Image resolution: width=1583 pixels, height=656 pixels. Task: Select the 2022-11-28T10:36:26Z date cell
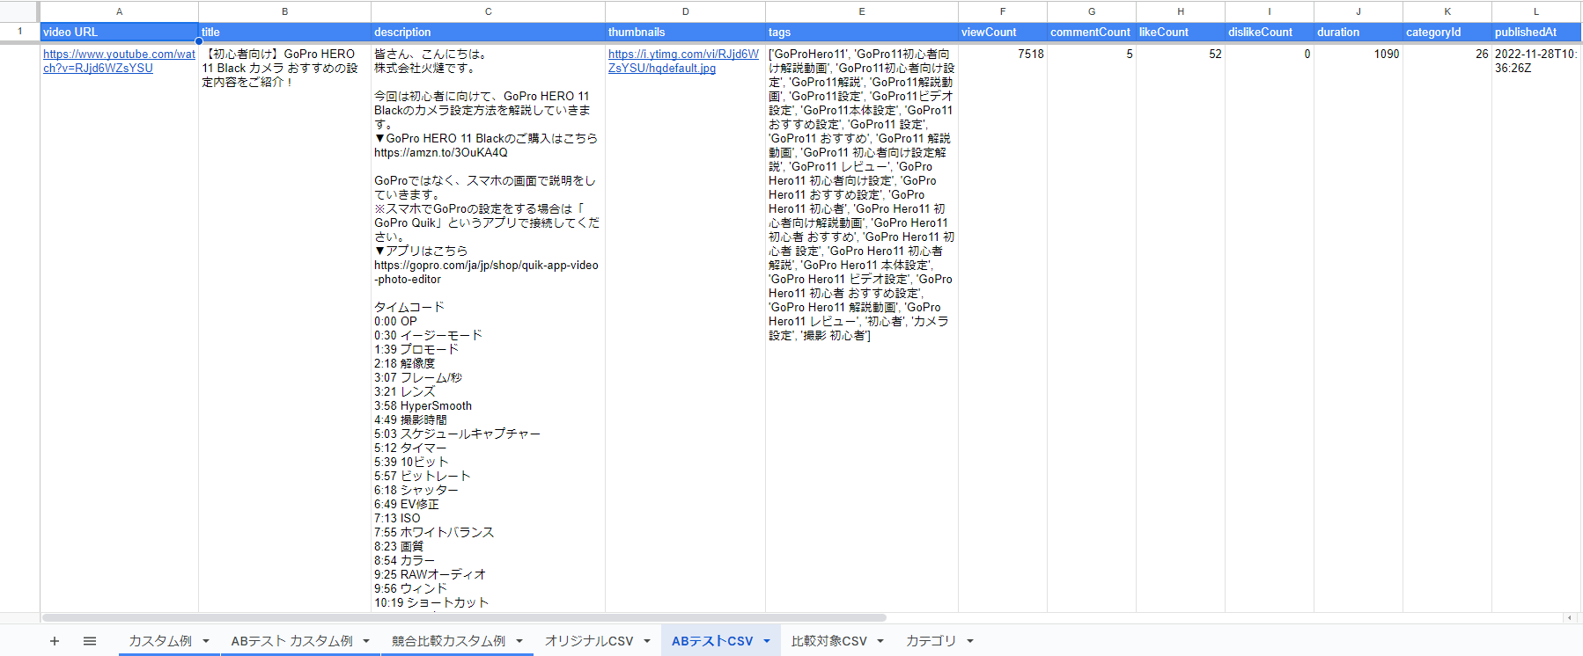click(x=1536, y=327)
